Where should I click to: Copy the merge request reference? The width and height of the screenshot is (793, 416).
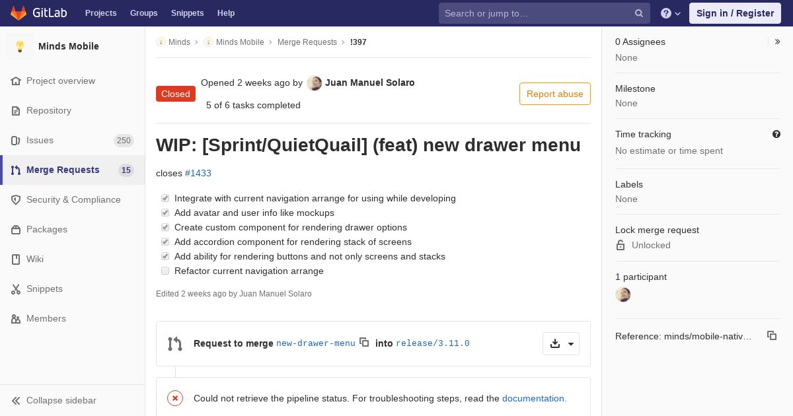pos(772,335)
